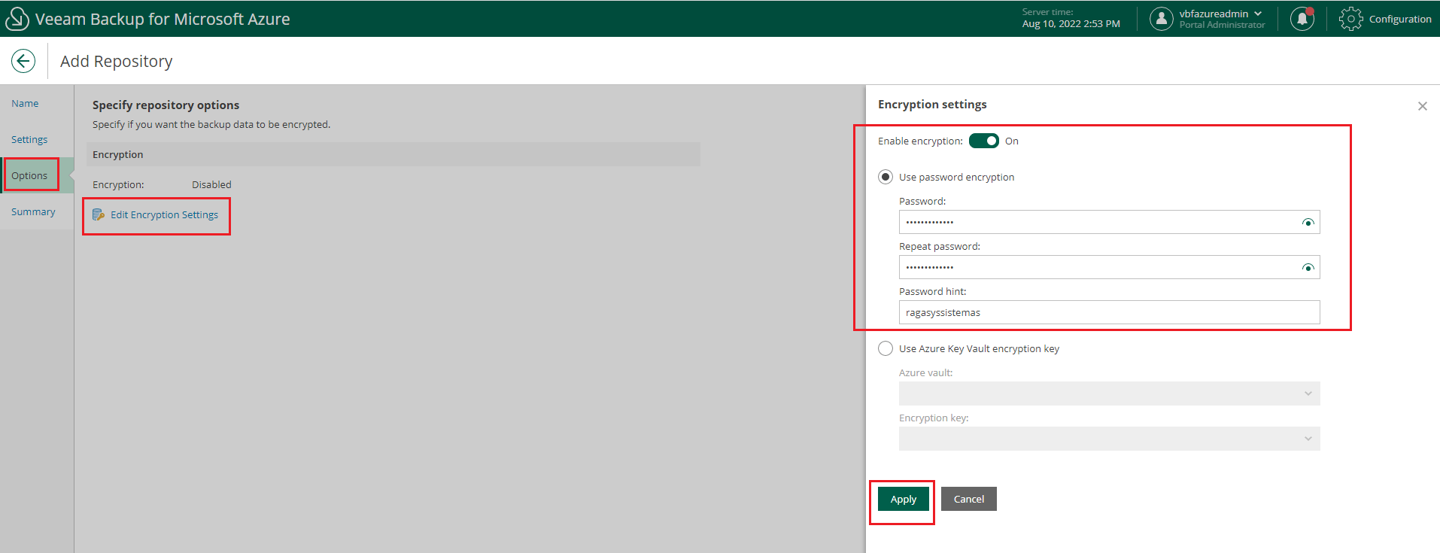Toggle Enable encryption switch off
The image size is (1440, 553).
(983, 141)
